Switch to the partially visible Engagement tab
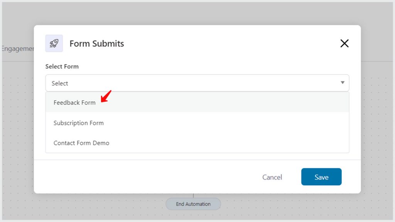This screenshot has width=395, height=222. coord(18,49)
